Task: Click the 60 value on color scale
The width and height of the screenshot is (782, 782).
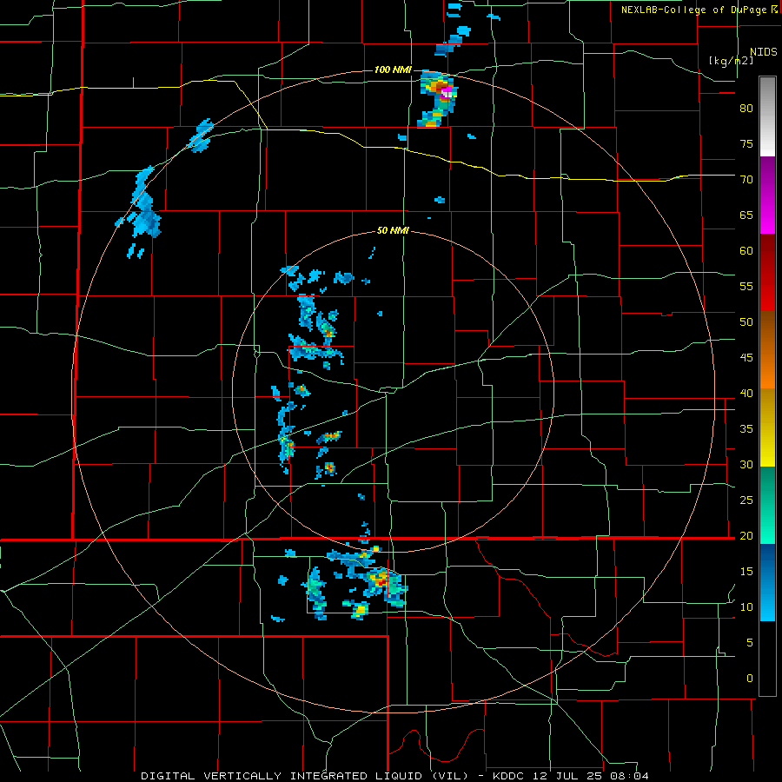Action: point(746,251)
